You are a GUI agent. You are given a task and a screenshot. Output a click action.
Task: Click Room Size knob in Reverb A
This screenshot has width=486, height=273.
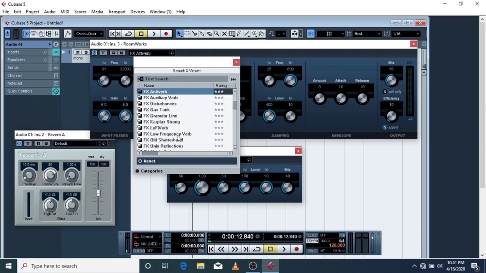point(50,175)
